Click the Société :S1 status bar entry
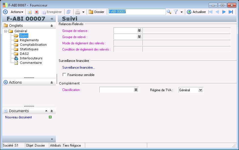Image resolution: width=239 pixels, height=150 pixels. pos(10,145)
